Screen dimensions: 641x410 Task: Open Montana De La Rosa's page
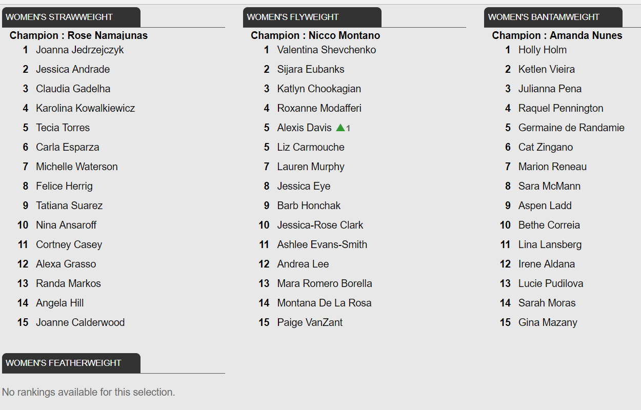click(x=324, y=303)
